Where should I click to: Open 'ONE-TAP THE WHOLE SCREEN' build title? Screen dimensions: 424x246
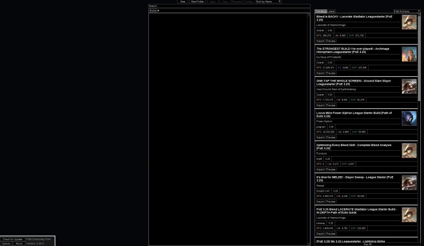click(354, 83)
